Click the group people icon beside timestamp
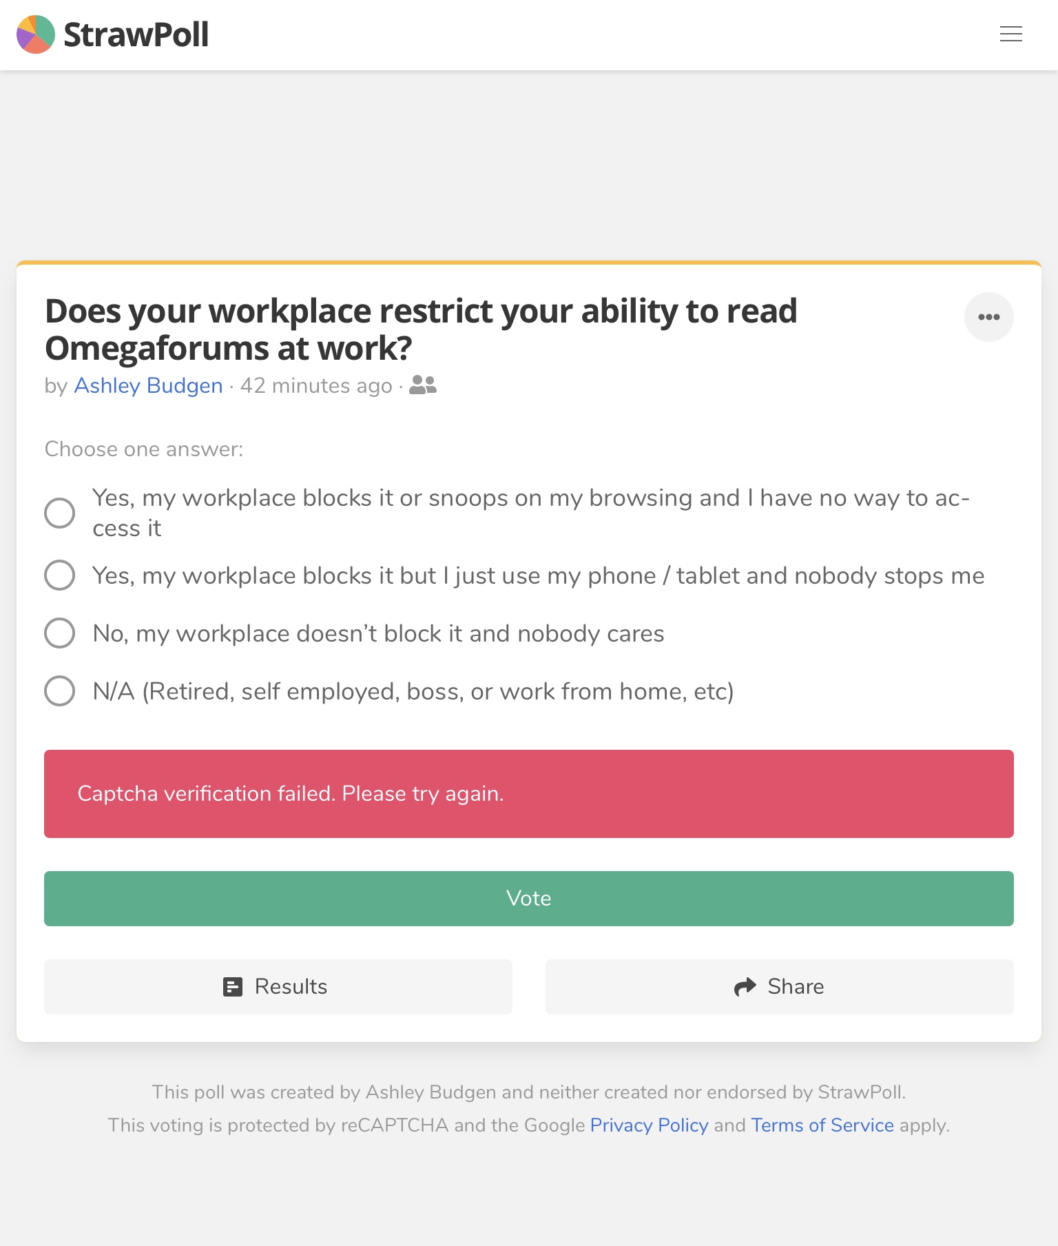The width and height of the screenshot is (1058, 1246). (422, 385)
